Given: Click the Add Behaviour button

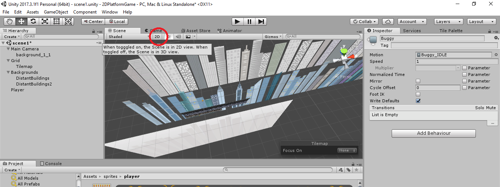Looking at the screenshot, I should [433, 133].
